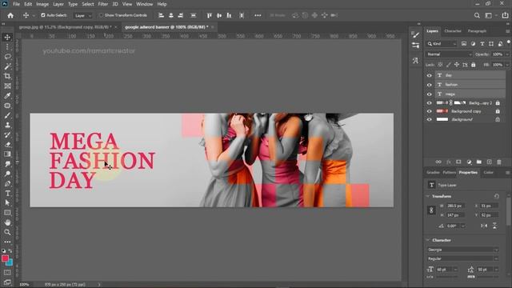512x288 pixels.
Task: Hide the 'fashion' text layer
Action: click(x=429, y=85)
